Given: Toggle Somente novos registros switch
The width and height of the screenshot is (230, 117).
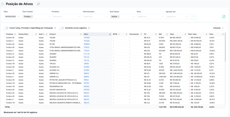Looking at the screenshot, I should click(61, 28).
